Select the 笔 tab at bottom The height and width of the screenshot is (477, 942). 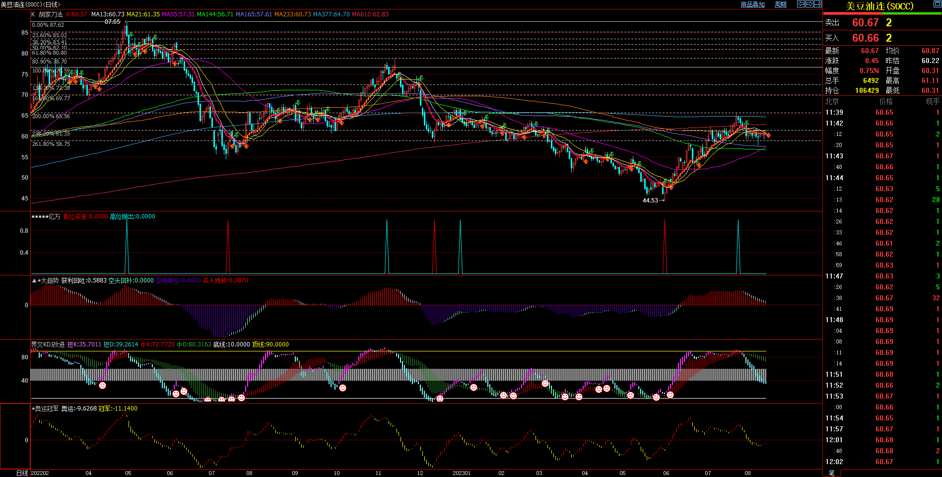[832, 473]
